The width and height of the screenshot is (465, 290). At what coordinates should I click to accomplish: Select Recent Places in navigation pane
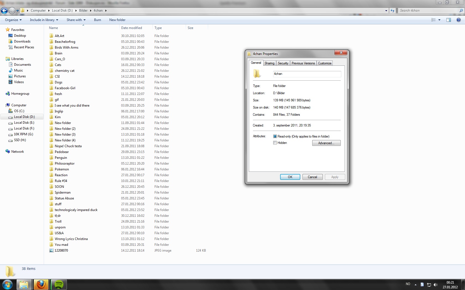click(24, 47)
